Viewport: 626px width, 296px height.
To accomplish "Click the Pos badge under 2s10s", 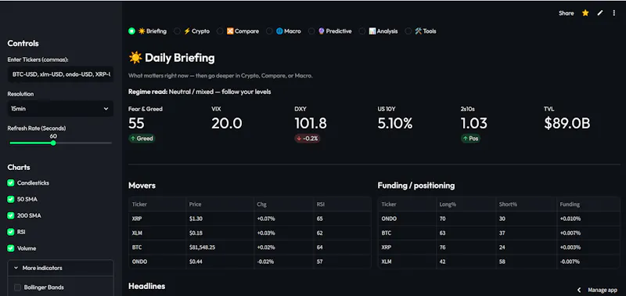I will coord(471,139).
